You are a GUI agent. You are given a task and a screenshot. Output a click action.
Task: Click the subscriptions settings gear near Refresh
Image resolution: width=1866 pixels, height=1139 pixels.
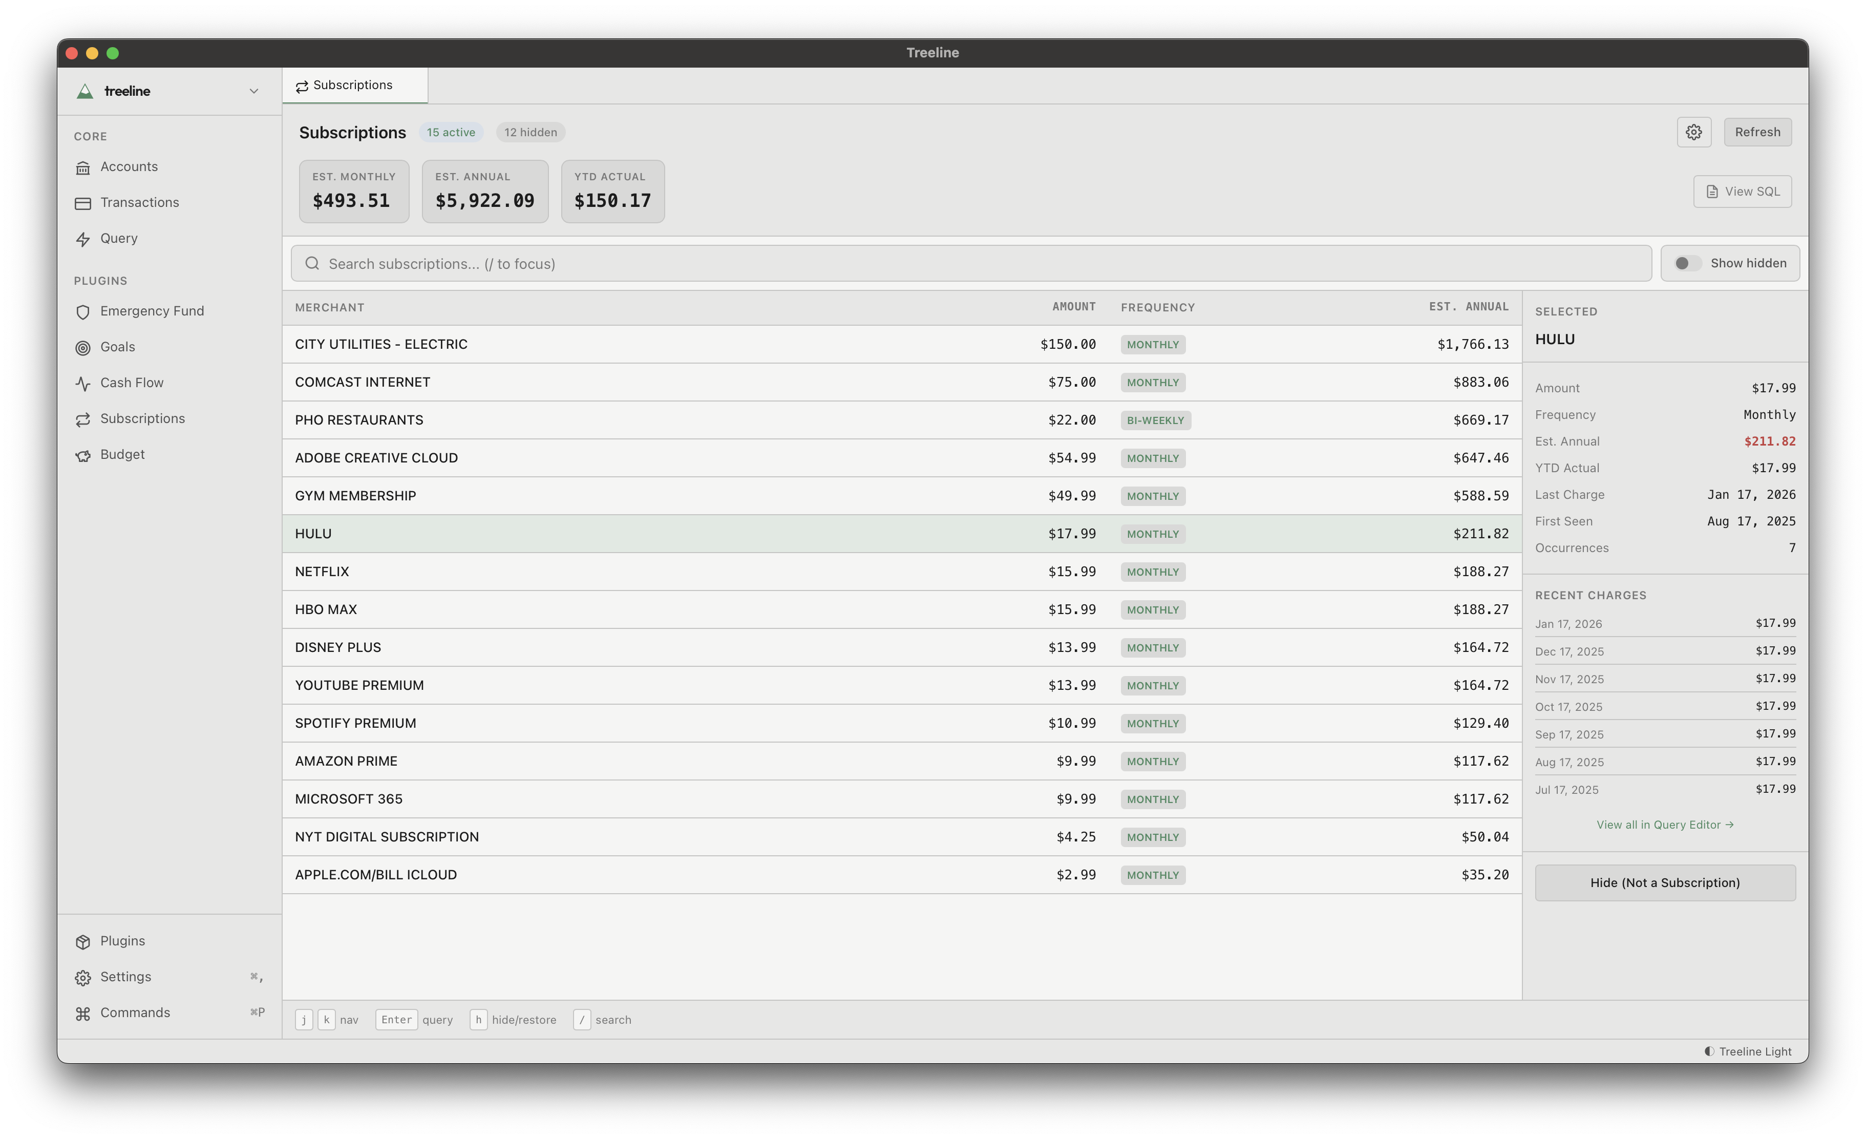click(1694, 132)
